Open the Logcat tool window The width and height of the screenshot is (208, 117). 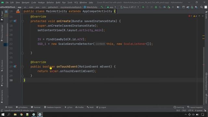click(101, 107)
